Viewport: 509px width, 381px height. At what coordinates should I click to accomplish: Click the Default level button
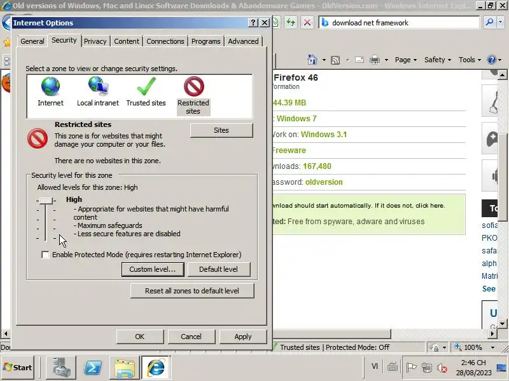(x=218, y=269)
